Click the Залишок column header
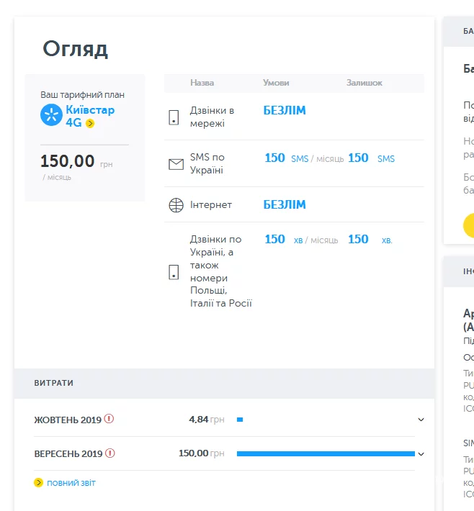The image size is (474, 511). 364,83
